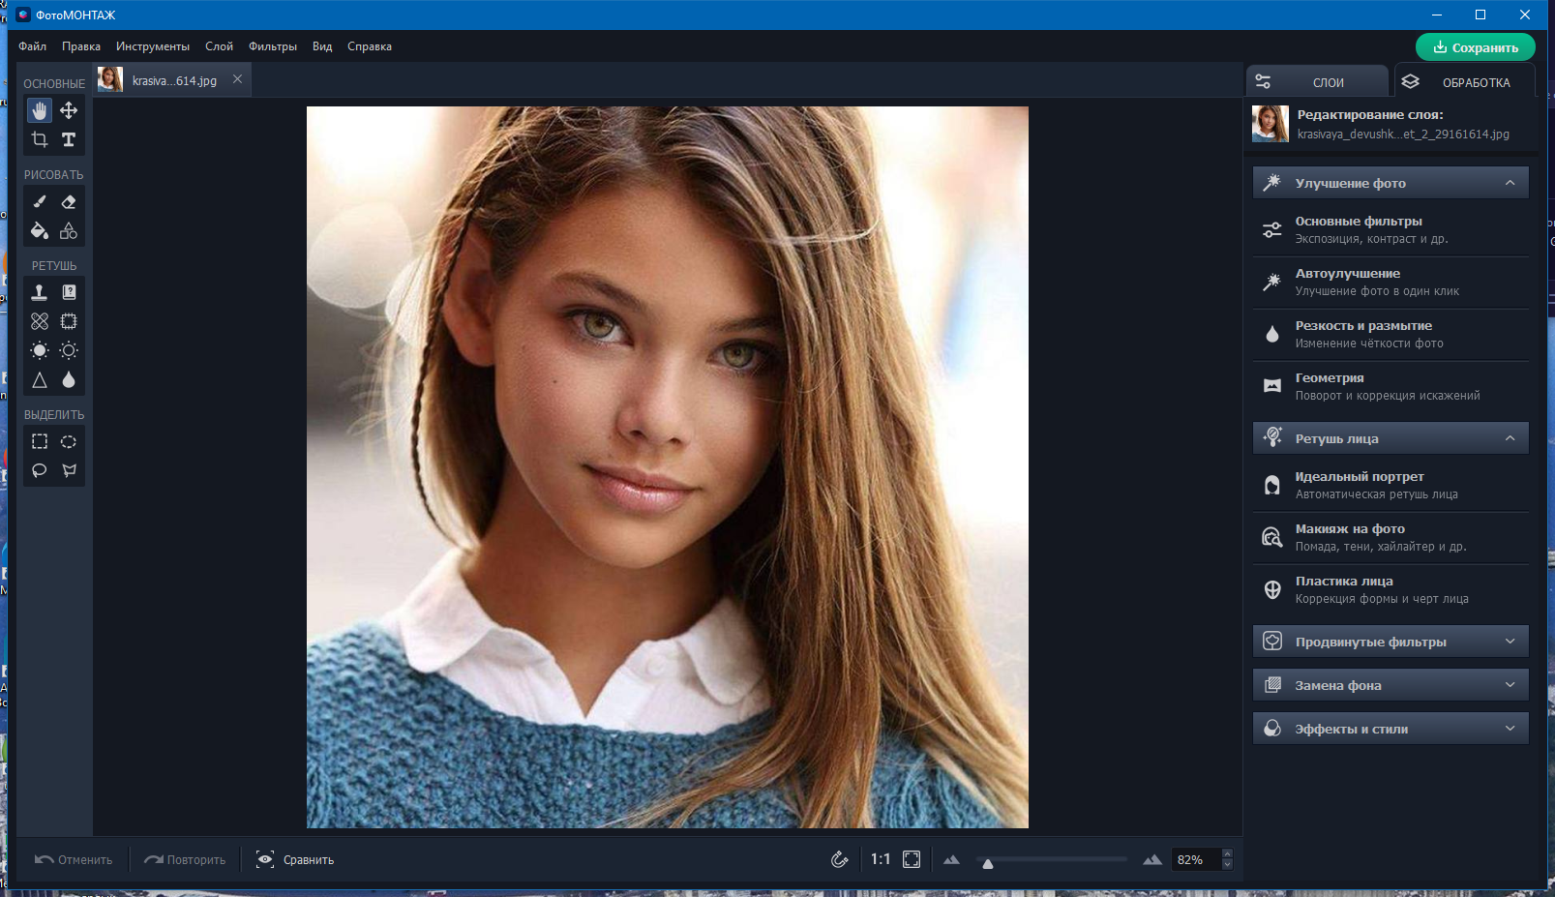Click the Сравнить compare button

[x=295, y=859]
